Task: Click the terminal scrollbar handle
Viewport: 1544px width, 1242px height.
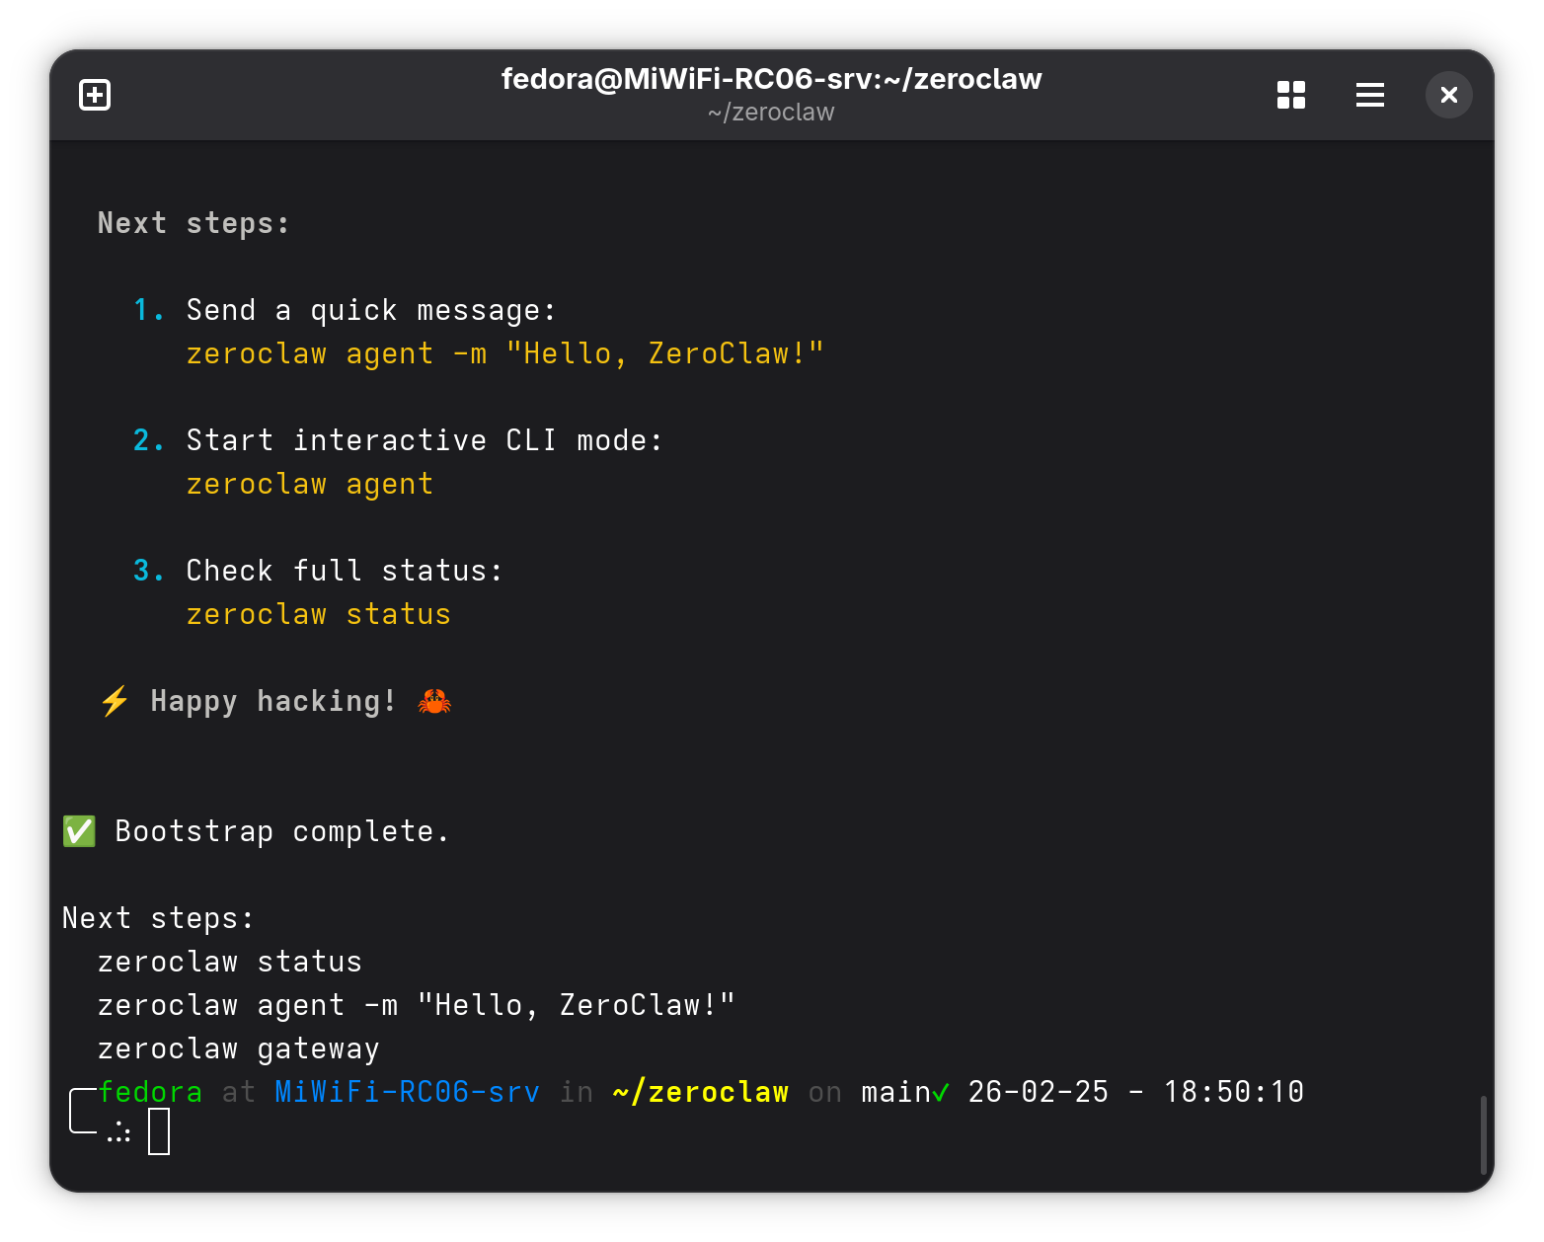Action: tap(1483, 1134)
